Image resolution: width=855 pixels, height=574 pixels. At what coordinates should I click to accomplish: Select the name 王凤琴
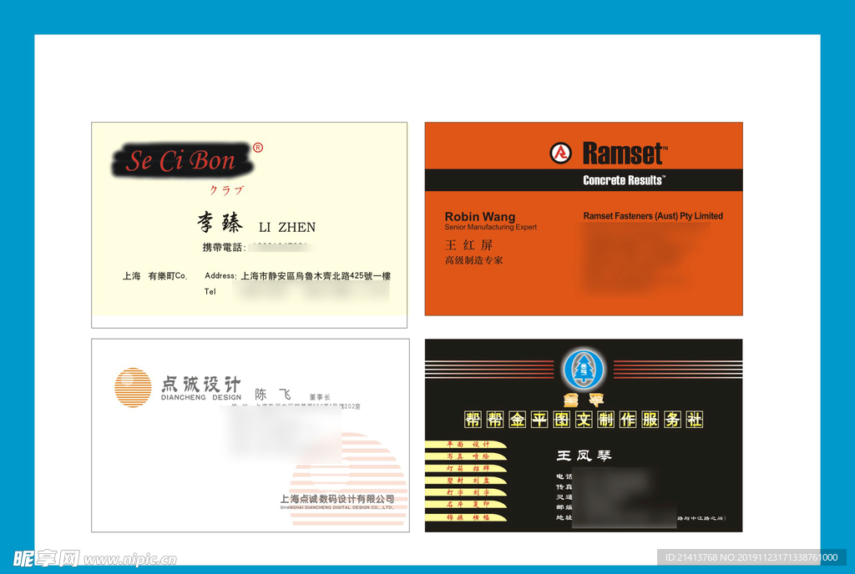[584, 456]
